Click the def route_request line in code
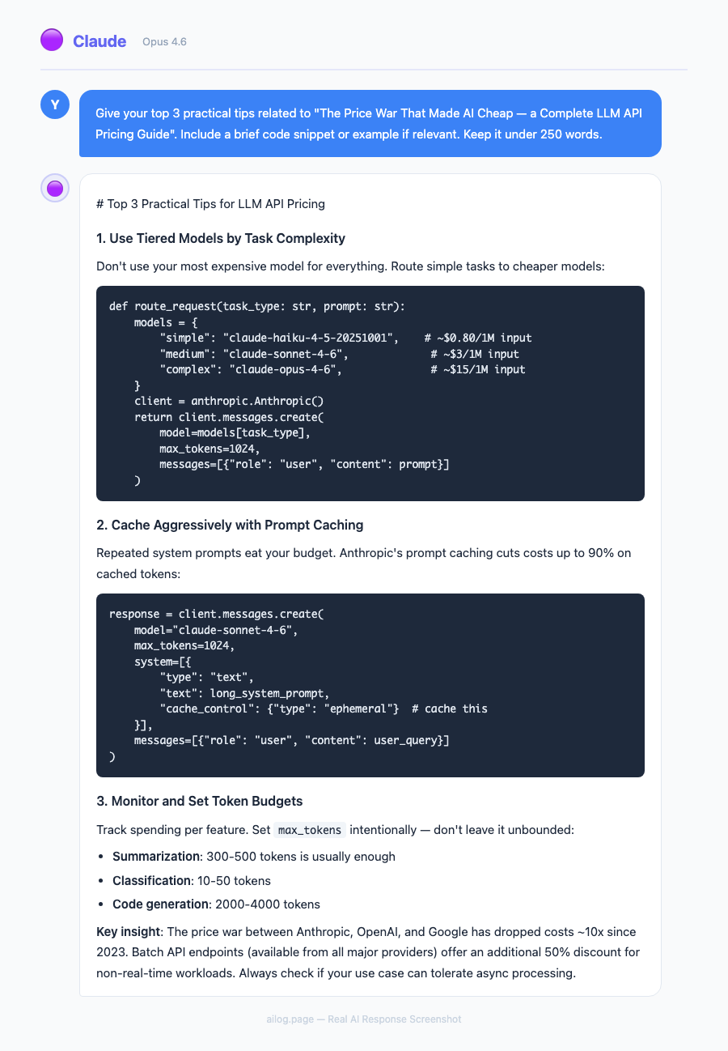The image size is (728, 1051). click(257, 307)
